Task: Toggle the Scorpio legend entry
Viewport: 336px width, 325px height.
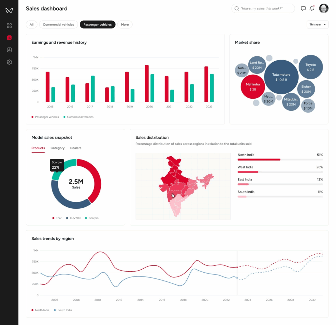Action: tap(92, 218)
